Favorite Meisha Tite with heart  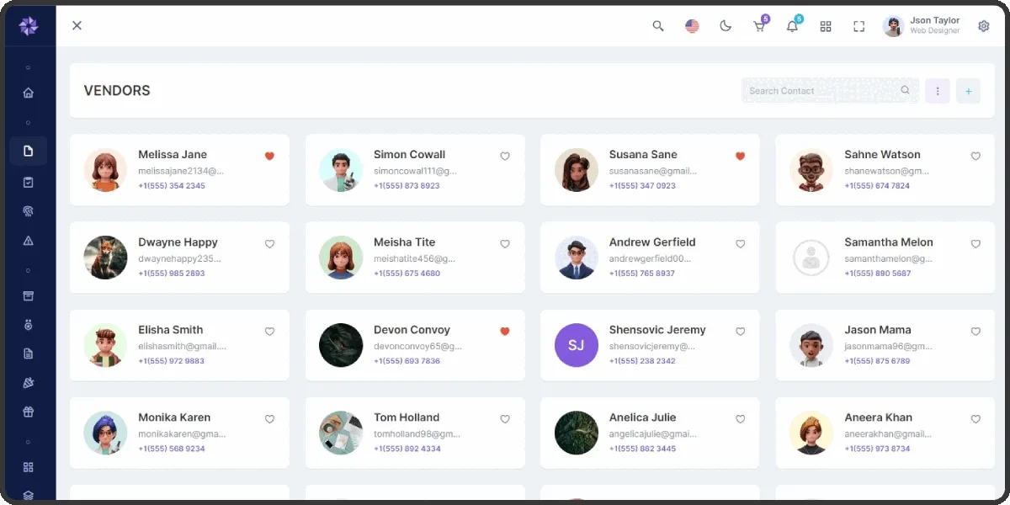click(505, 244)
